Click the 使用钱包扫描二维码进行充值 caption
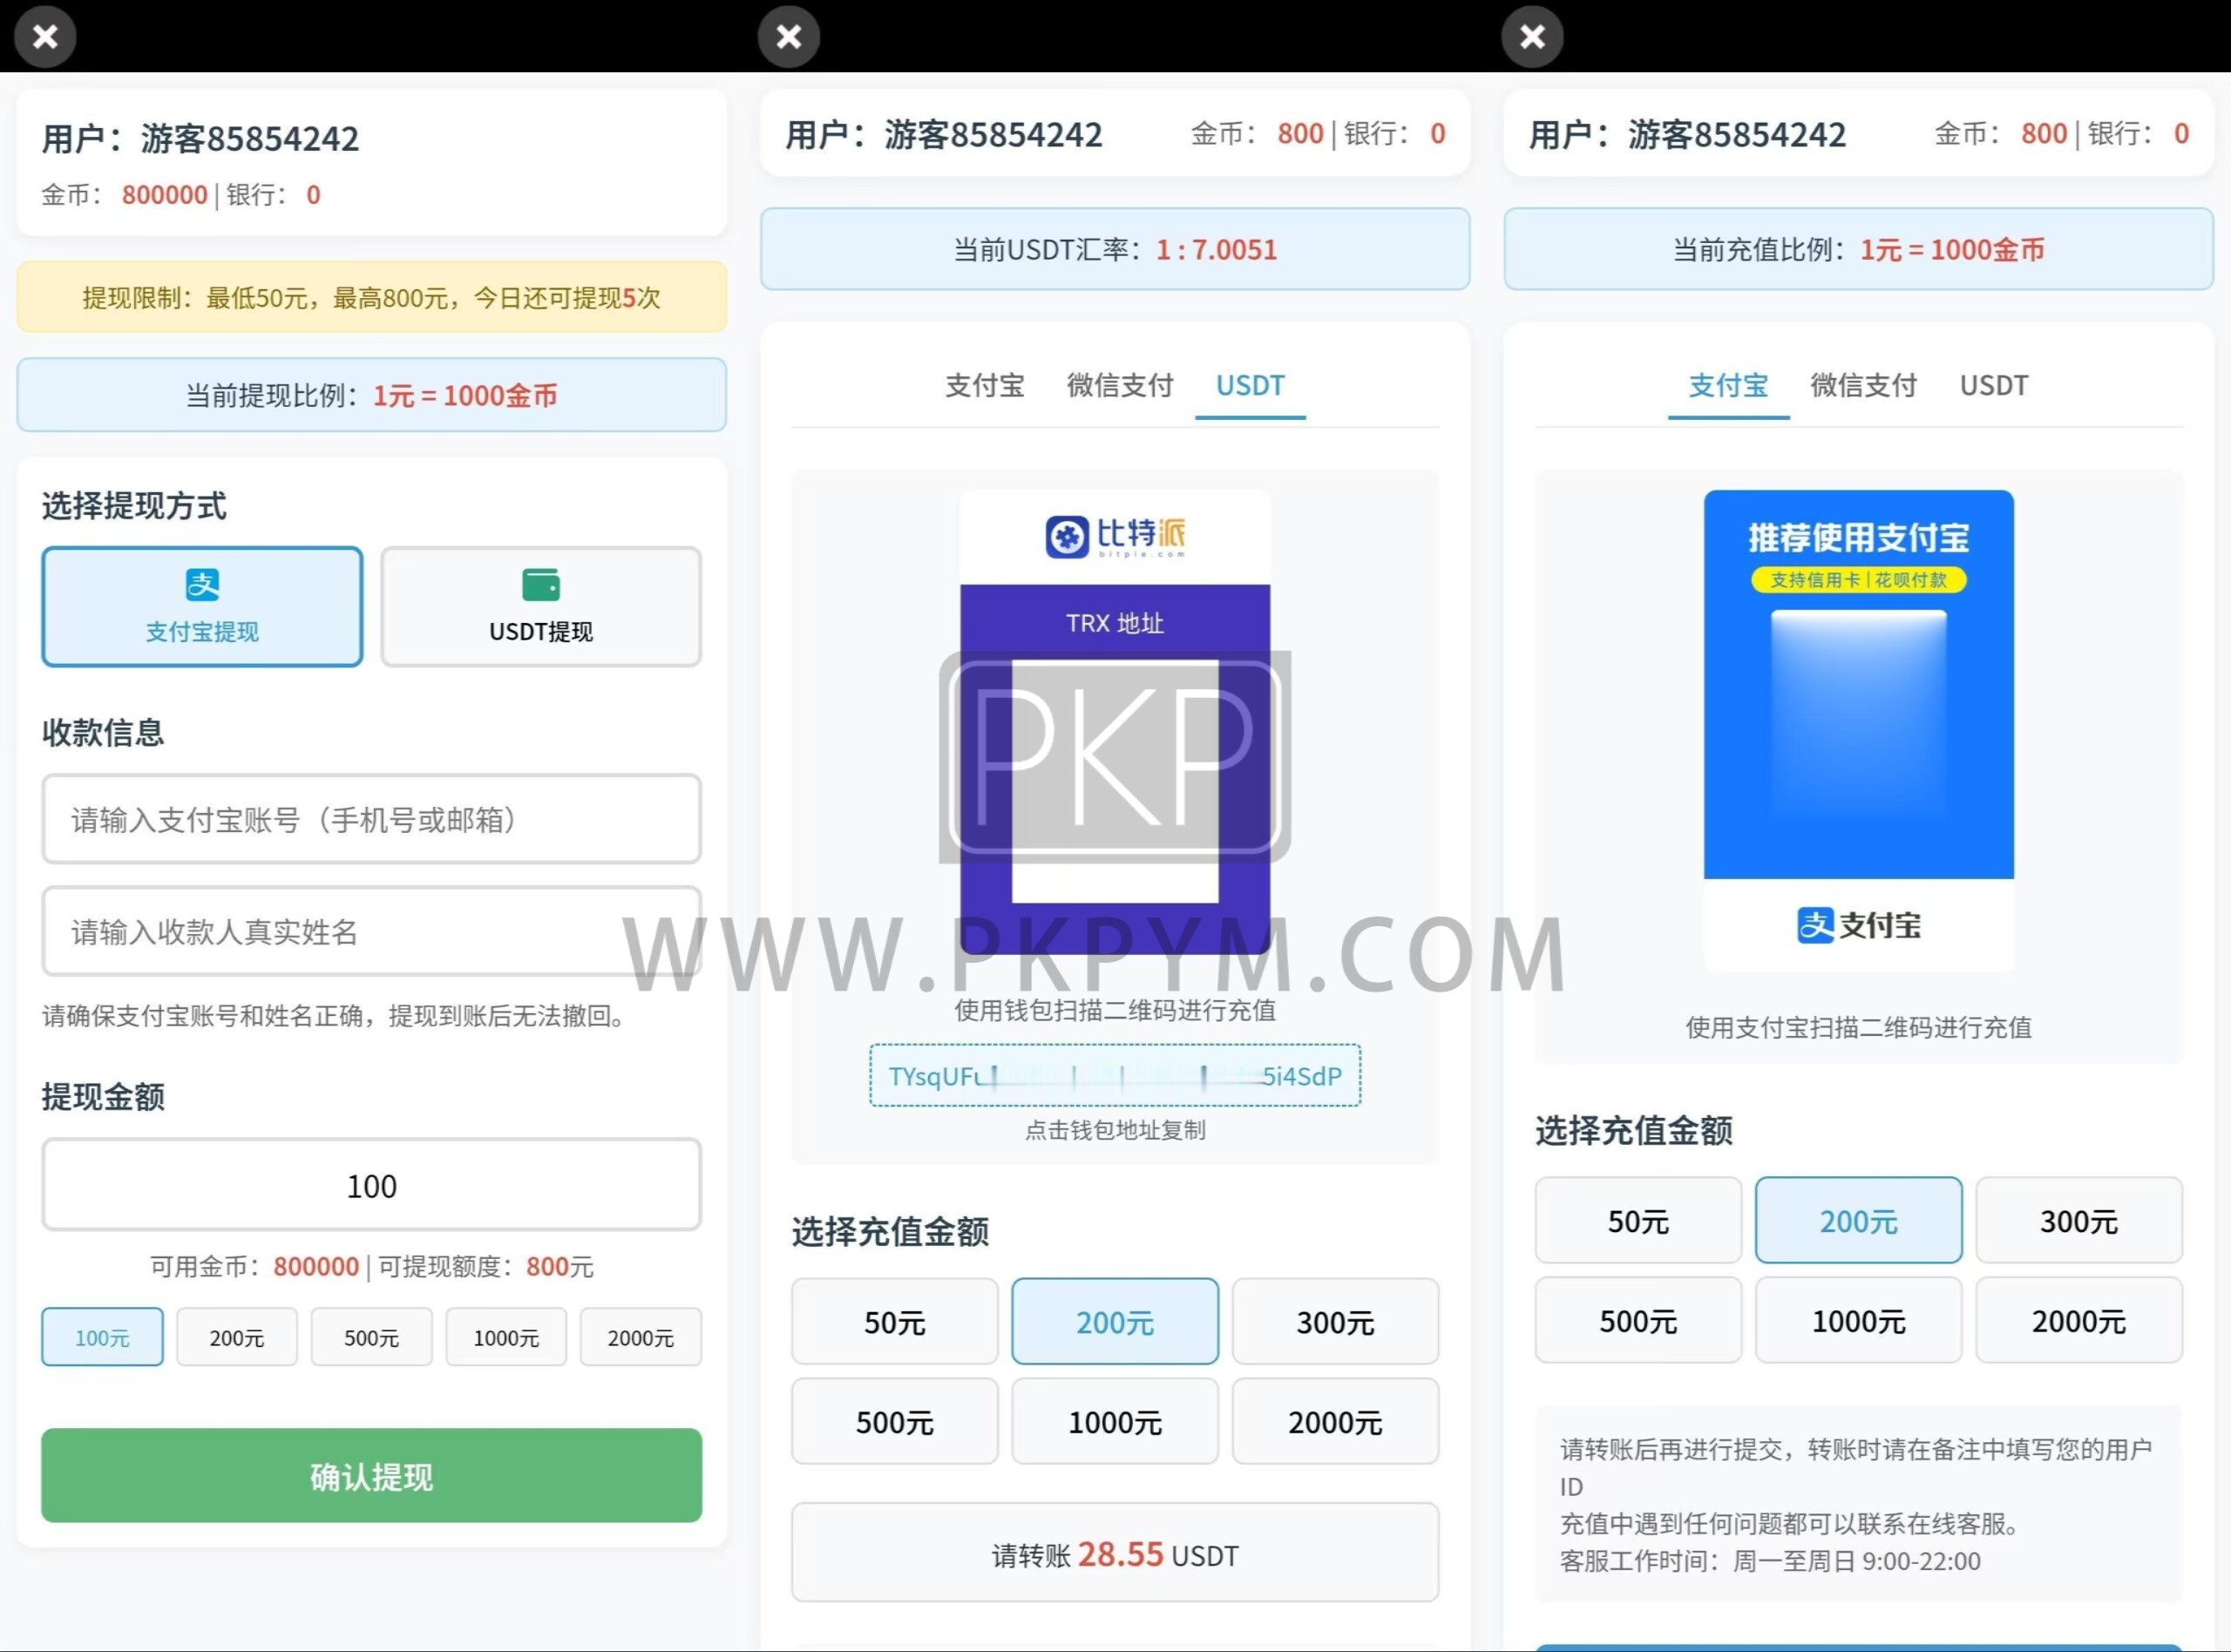 [1115, 1010]
